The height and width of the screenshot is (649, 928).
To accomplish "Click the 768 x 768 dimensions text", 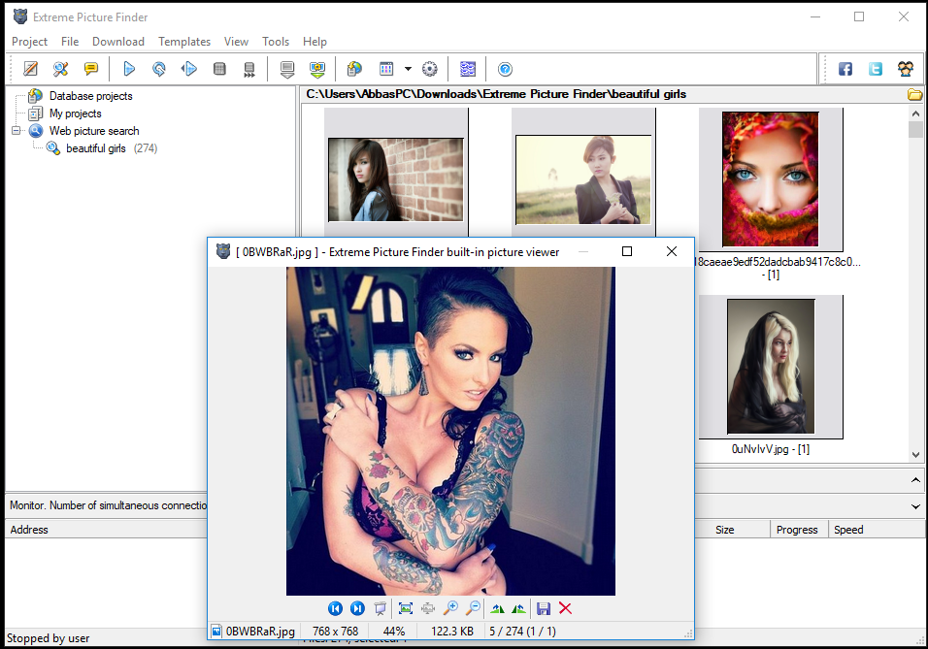I will click(335, 632).
